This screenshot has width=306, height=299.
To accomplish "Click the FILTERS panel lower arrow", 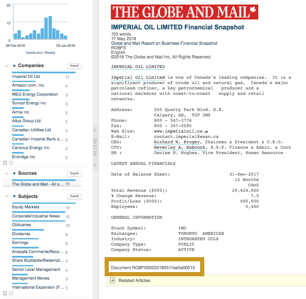I will [x=95, y=165].
